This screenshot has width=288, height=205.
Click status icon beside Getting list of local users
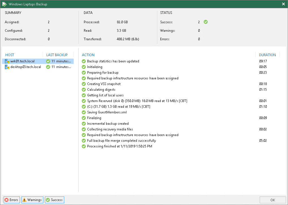(84, 95)
